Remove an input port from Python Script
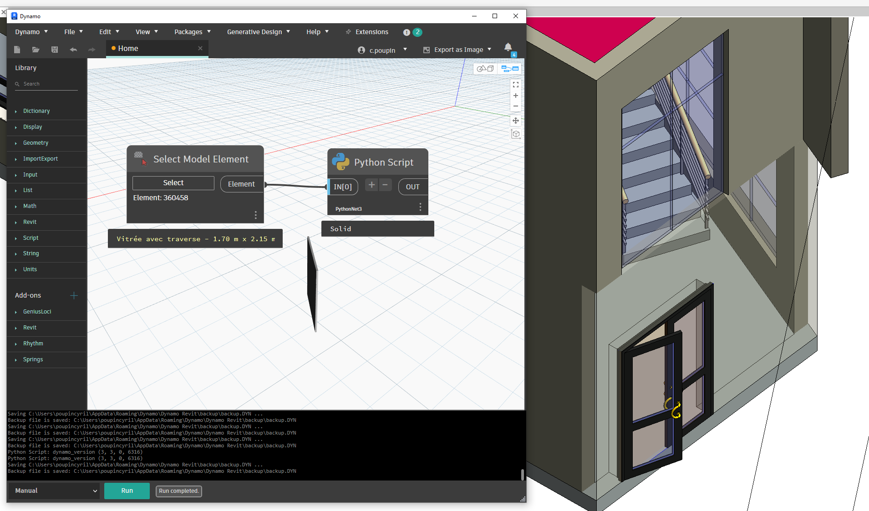Screen dimensions: 869x511 pos(385,185)
